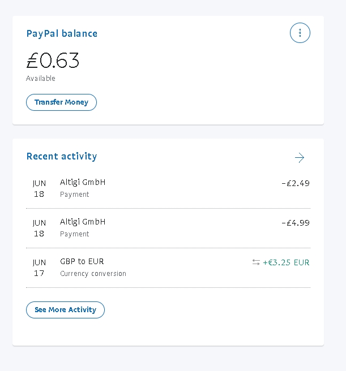Screen dimensions: 346x371
Task: Click the Available label under the balance
Action: tap(41, 78)
